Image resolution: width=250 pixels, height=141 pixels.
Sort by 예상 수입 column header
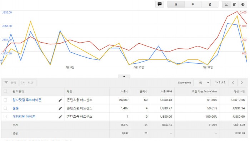pyautogui.click(x=239, y=92)
